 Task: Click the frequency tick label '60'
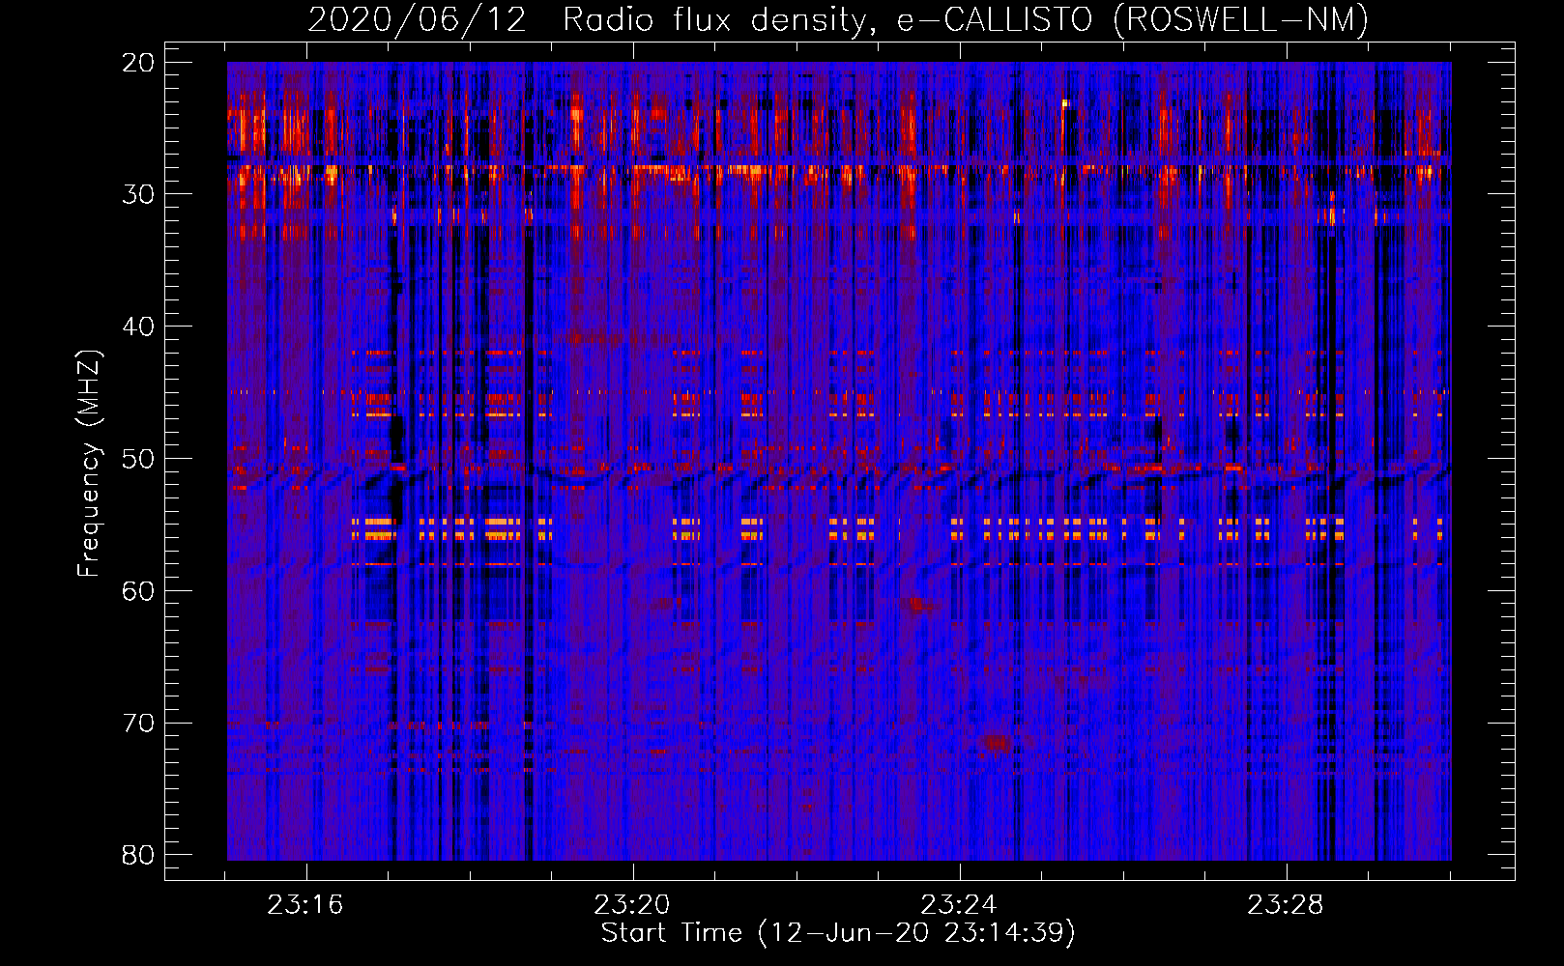tap(139, 591)
